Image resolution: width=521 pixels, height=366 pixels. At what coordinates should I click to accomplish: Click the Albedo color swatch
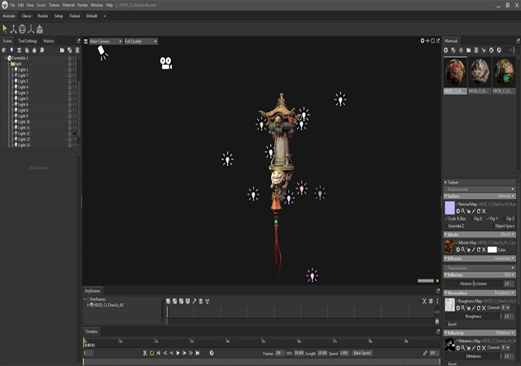click(x=492, y=250)
